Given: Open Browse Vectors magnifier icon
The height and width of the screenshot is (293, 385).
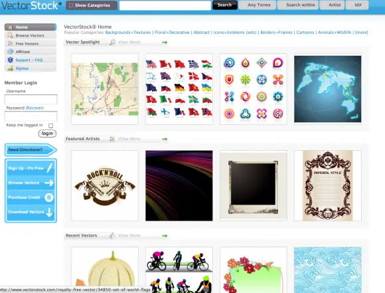Looking at the screenshot, I should (x=11, y=35).
